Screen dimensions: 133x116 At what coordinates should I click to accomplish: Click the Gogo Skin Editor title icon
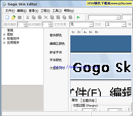4,4
